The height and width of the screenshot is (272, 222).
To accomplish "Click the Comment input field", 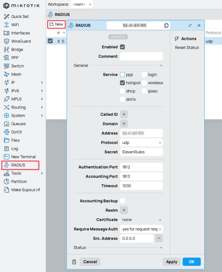I will point(141,56).
